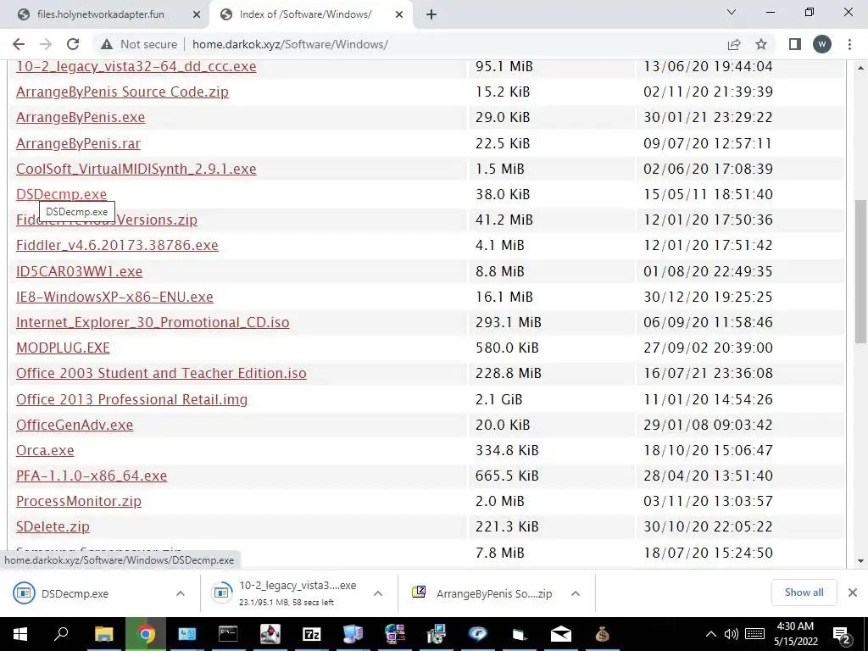Open the PFA-1.1.0-x86_64.exe link
Screen dimensions: 868x651
pyautogui.click(x=92, y=476)
